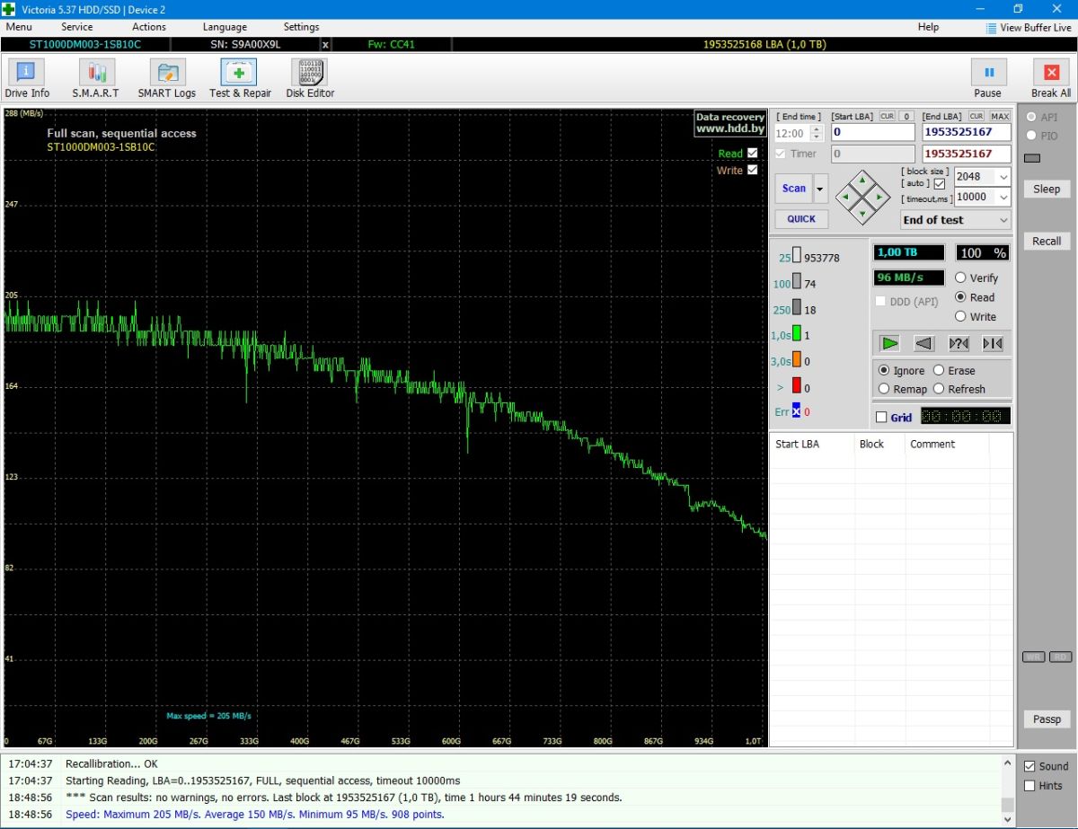Click the random seek '?' scan mode button

coord(959,343)
